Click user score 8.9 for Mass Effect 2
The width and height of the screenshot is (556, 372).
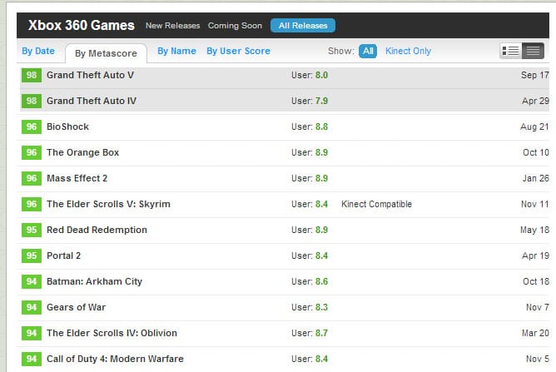(321, 178)
